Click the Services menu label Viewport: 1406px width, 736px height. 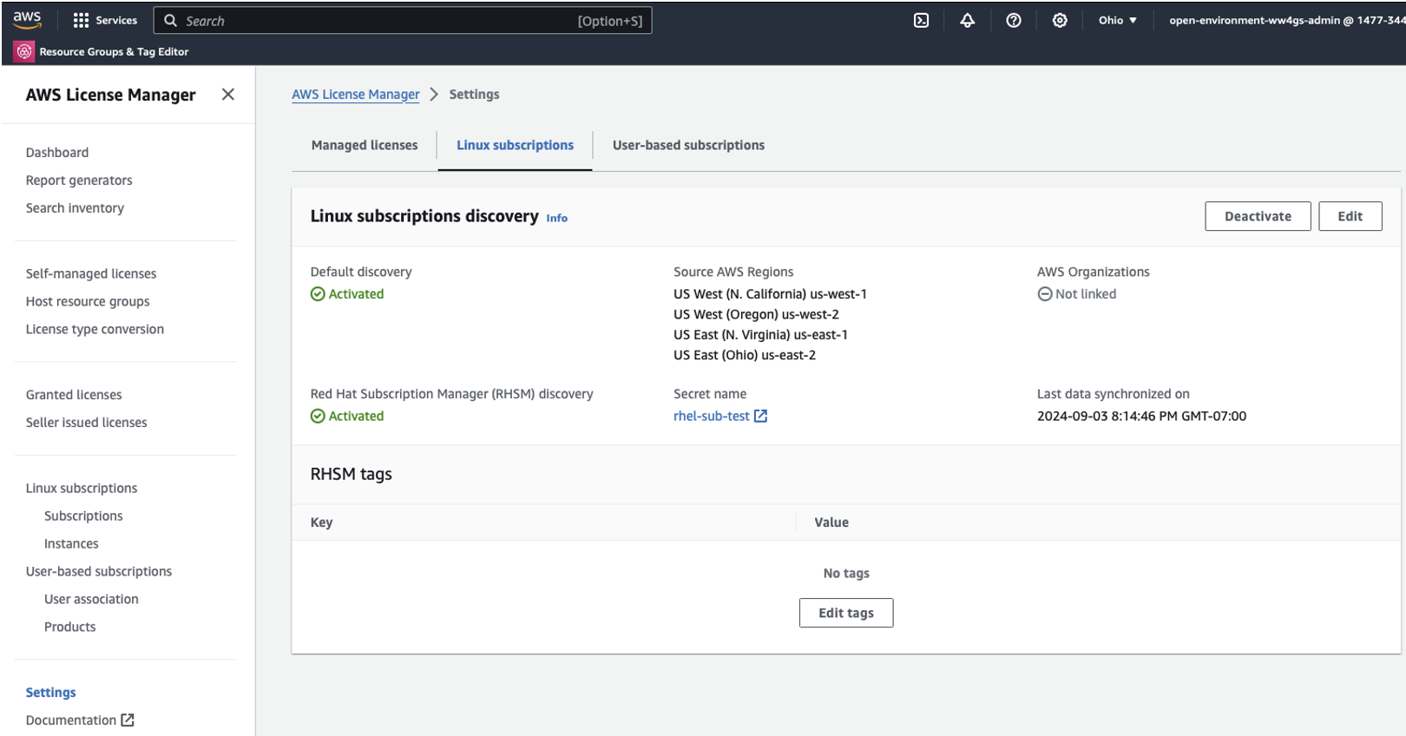(x=116, y=20)
